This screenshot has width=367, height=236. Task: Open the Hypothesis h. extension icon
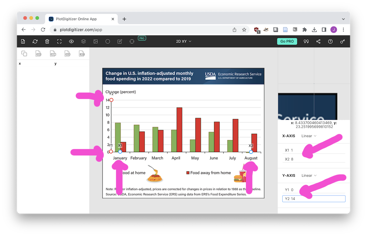(x=295, y=30)
